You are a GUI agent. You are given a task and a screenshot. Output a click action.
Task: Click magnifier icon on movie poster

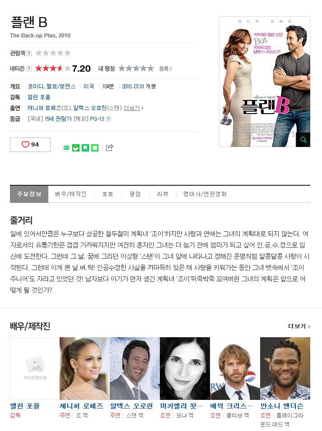303,140
